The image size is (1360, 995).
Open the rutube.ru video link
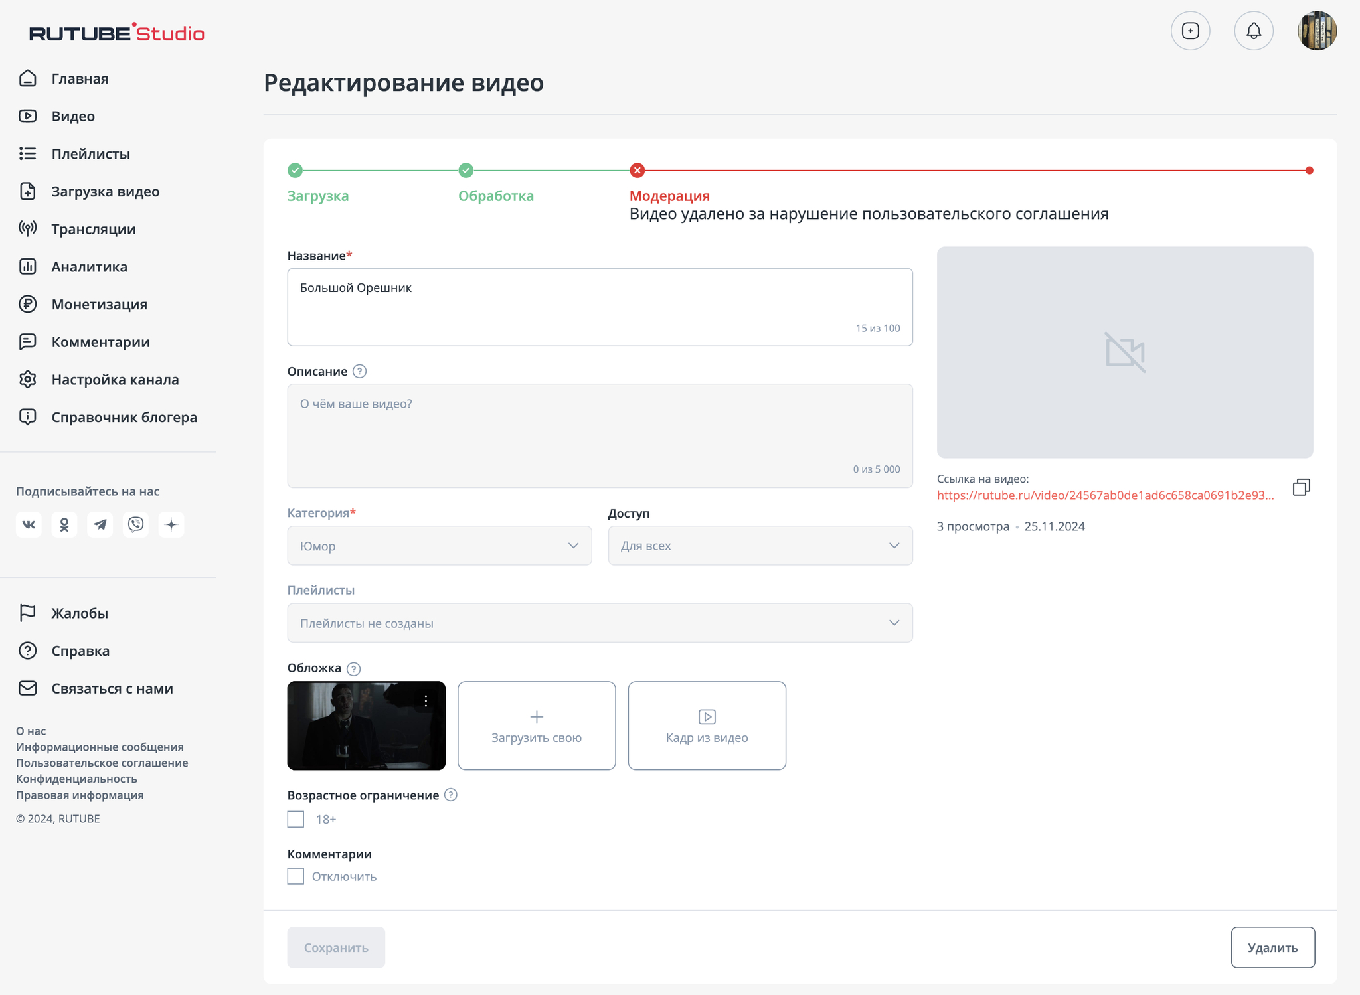coord(1104,495)
